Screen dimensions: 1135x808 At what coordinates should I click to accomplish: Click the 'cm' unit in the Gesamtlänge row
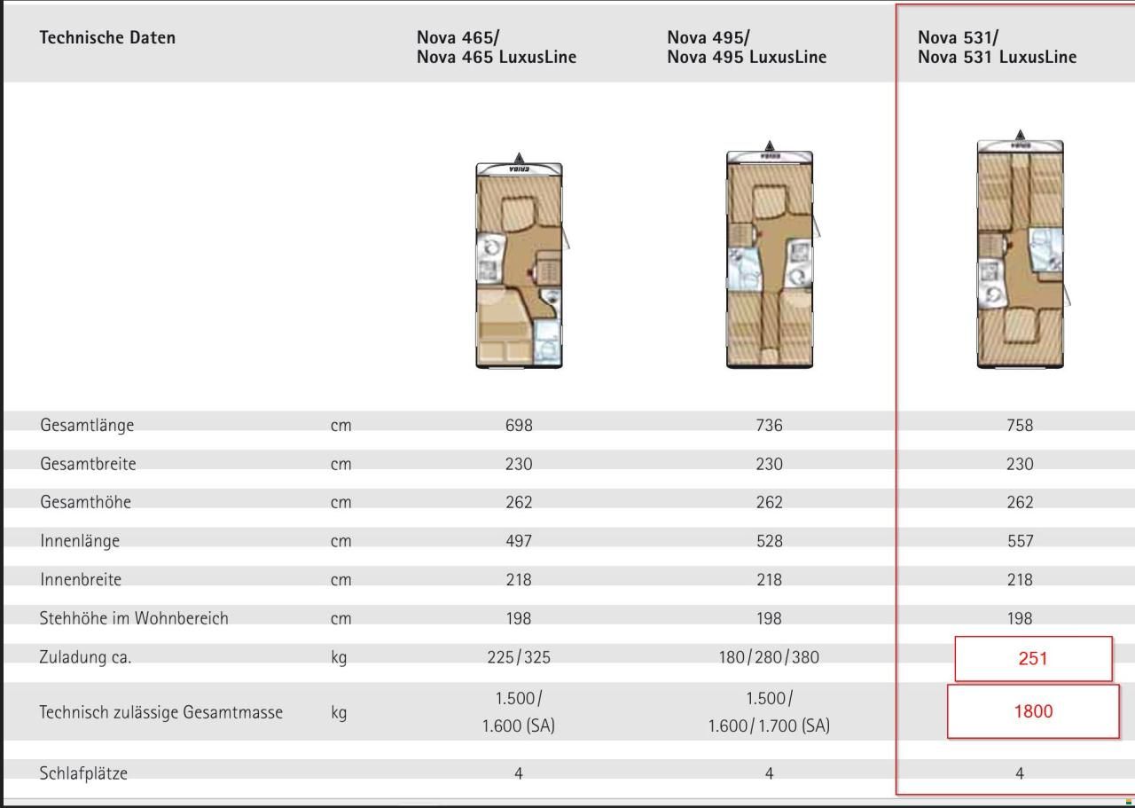click(x=341, y=426)
